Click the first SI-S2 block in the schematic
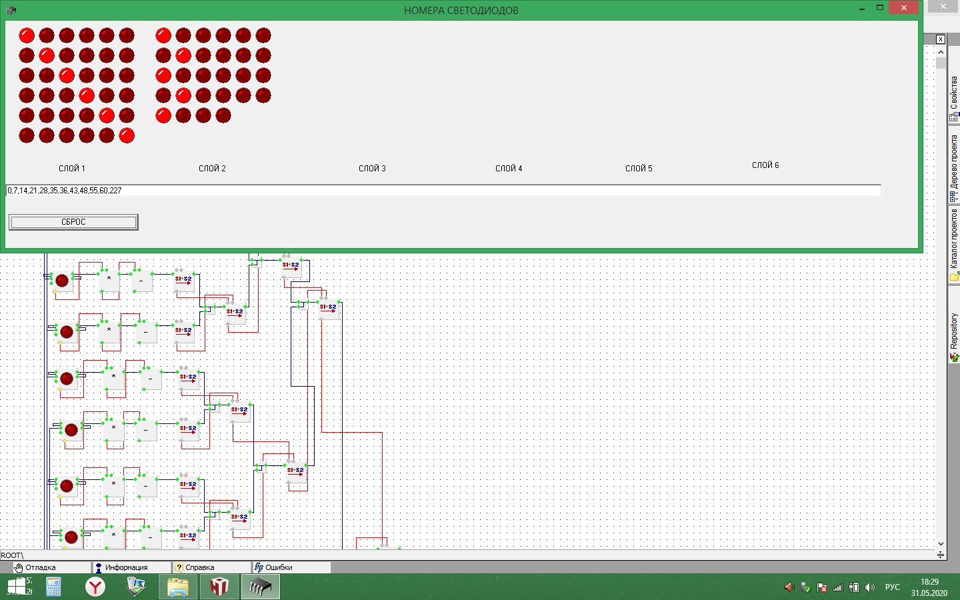The image size is (960, 600). tap(183, 281)
